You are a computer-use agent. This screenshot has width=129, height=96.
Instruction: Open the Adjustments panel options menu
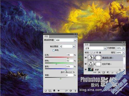[x=76, y=36]
